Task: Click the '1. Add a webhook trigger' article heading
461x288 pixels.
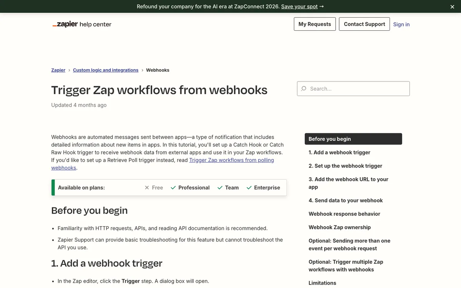Action: click(x=107, y=263)
